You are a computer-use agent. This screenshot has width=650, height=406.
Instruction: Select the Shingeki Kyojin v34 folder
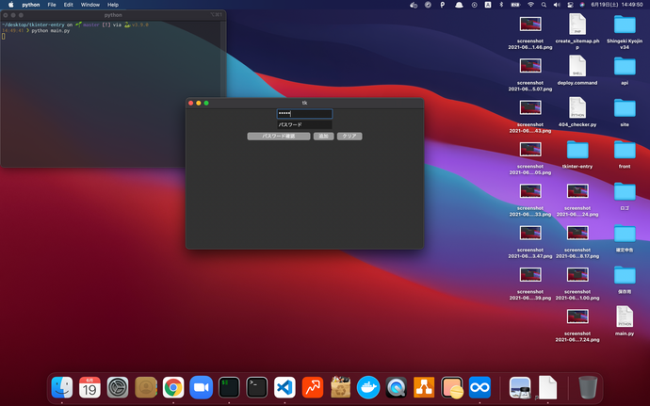(625, 31)
